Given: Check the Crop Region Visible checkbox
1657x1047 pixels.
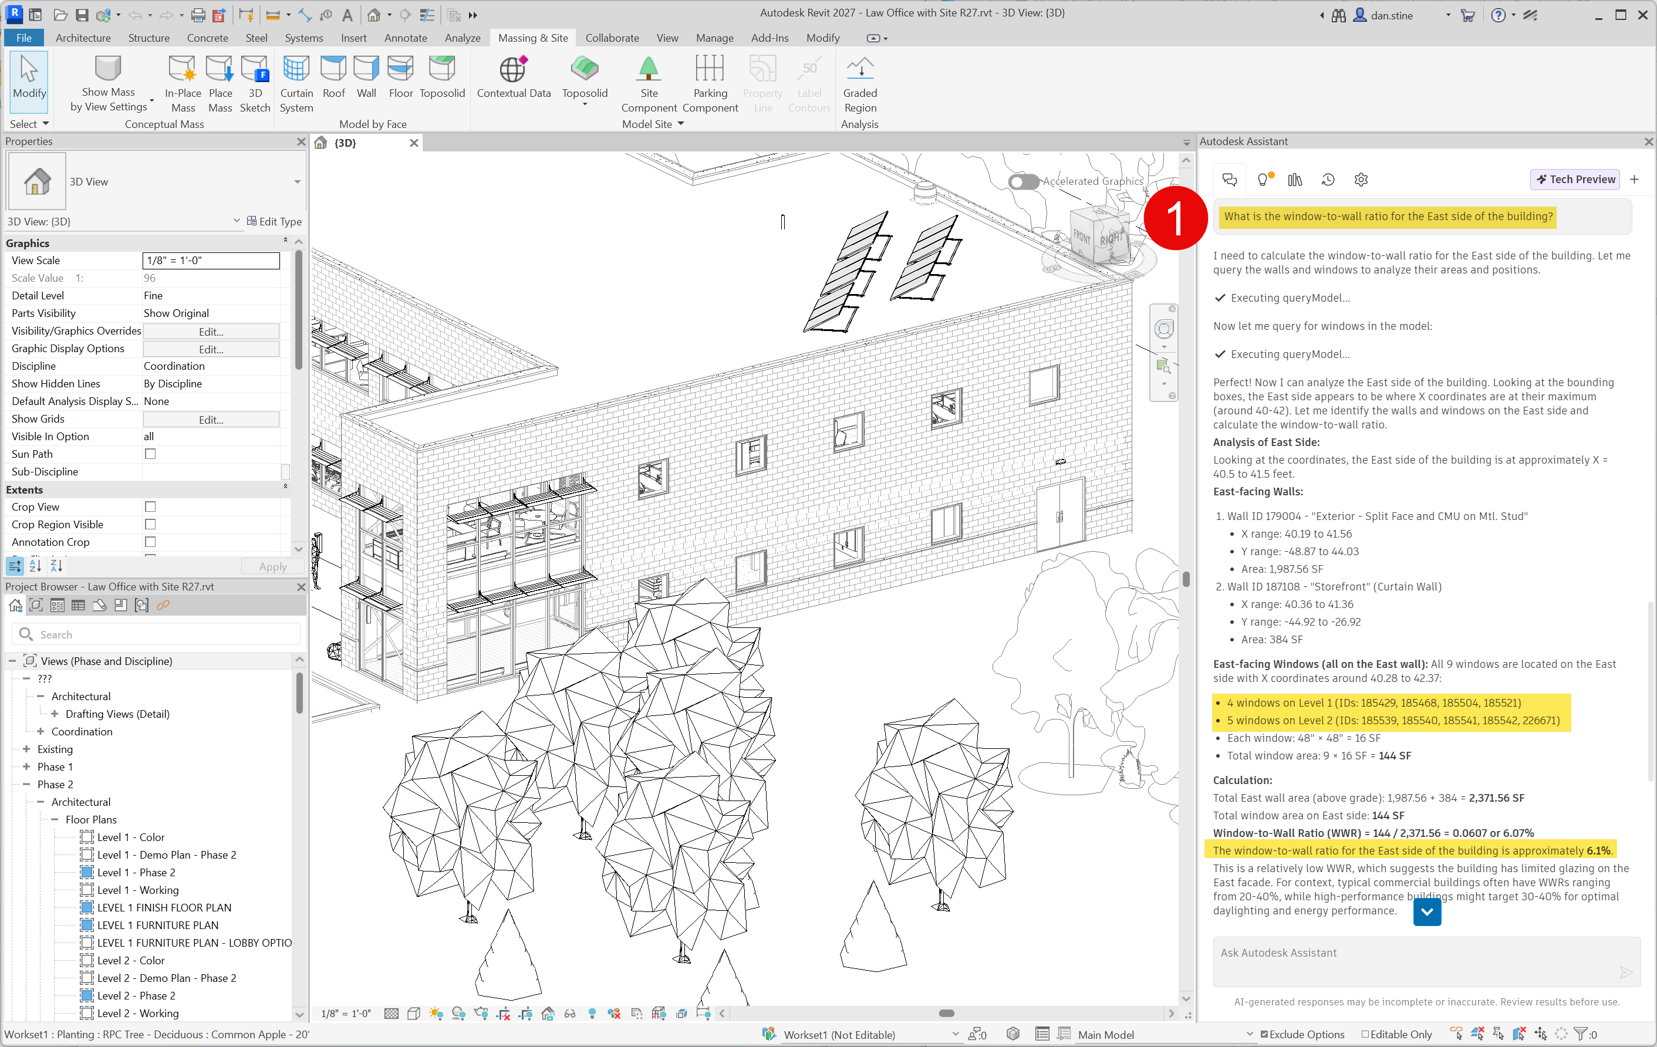Looking at the screenshot, I should 150,524.
